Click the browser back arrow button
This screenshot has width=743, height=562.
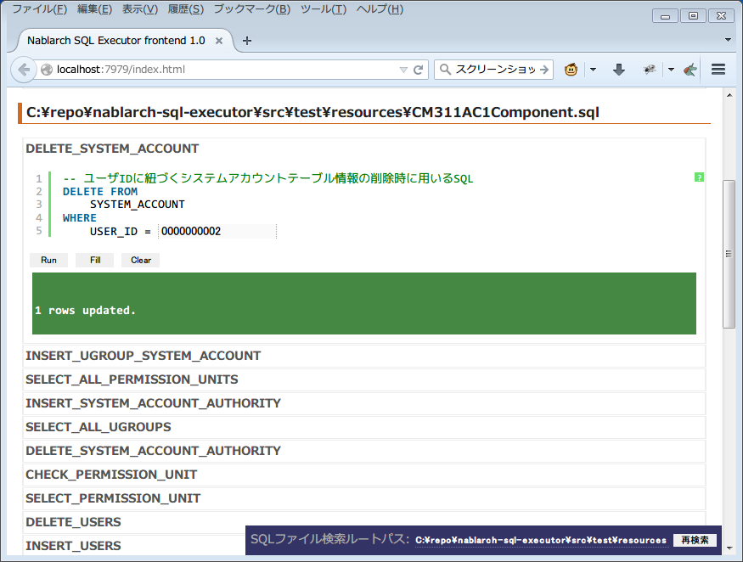(24, 70)
